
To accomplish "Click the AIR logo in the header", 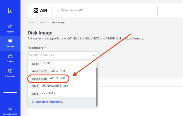I will point(40,11).
